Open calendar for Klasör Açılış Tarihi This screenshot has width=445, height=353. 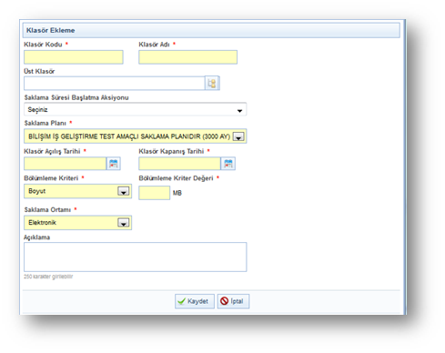(x=114, y=164)
